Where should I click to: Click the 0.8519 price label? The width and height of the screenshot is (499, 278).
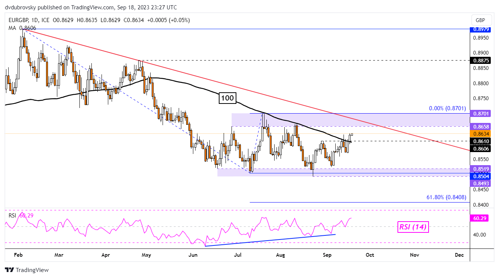480,169
